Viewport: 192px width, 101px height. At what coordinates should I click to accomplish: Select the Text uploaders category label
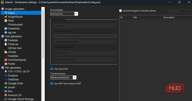[13, 36]
